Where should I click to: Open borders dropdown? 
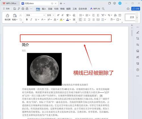pos(120,20)
